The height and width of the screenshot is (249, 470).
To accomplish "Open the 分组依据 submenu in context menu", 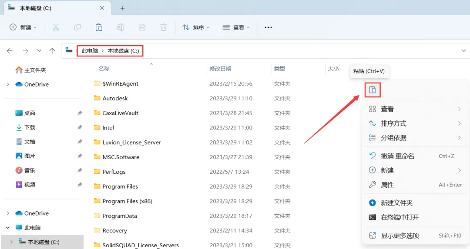I will coord(416,138).
